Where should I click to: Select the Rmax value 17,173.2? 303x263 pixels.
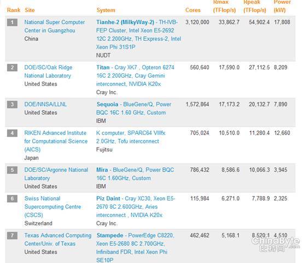[x=229, y=104]
